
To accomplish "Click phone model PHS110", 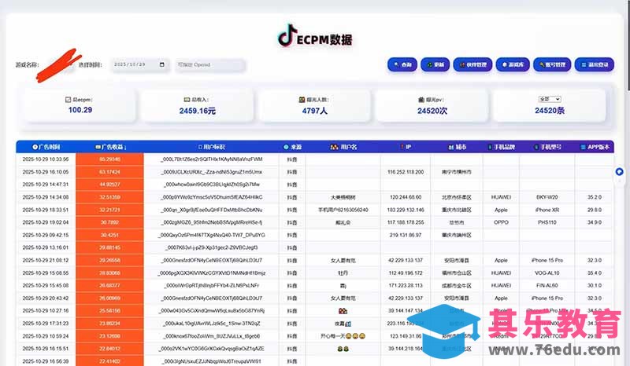I will tap(547, 222).
